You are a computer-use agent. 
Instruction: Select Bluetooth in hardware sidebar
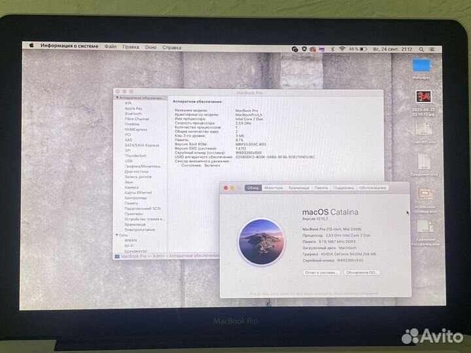pos(133,114)
